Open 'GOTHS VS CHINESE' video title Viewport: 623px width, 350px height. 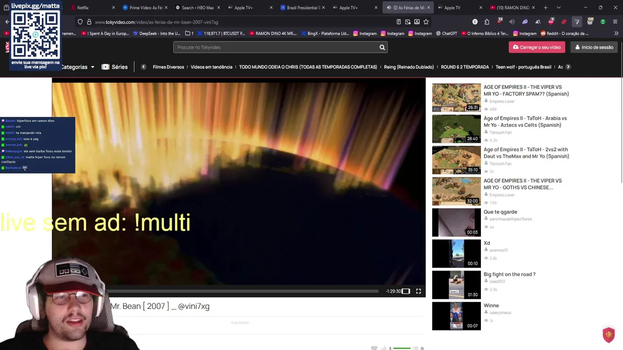[523, 184]
